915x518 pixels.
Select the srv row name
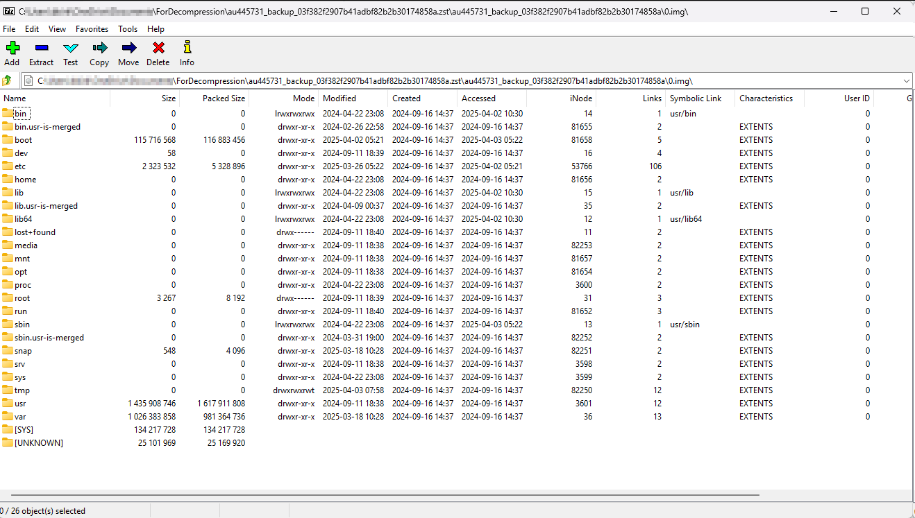[x=20, y=364]
